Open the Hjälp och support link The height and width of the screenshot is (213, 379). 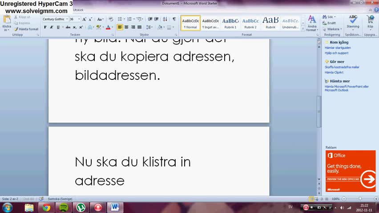tap(336, 53)
